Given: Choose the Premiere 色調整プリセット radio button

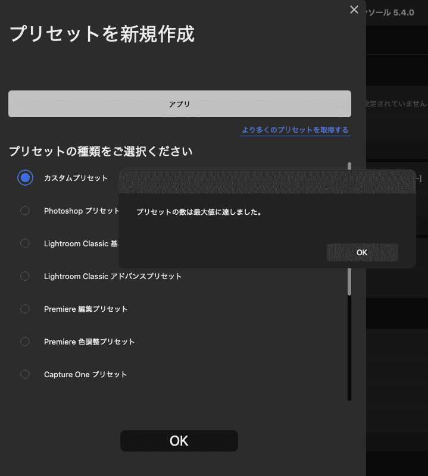Looking at the screenshot, I should tap(25, 342).
